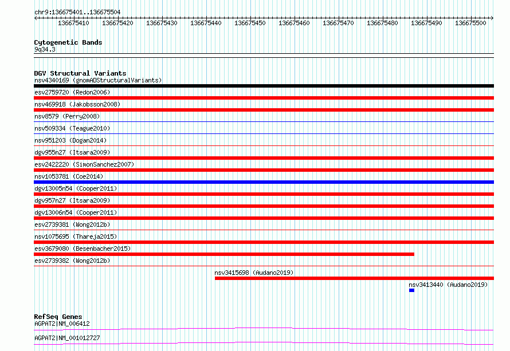Open variant nsv951203 (Dogan2014) label
This screenshot has width=510, height=351.
pos(70,140)
